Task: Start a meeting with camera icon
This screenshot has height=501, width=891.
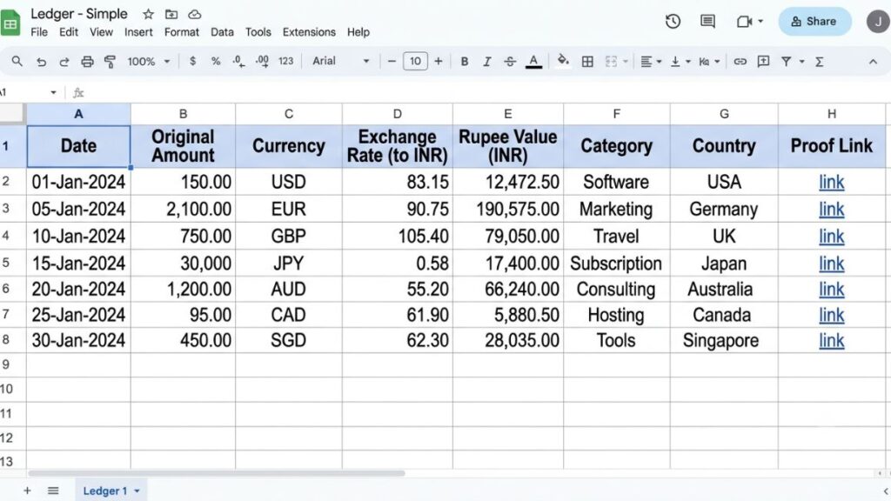Action: coord(744,22)
